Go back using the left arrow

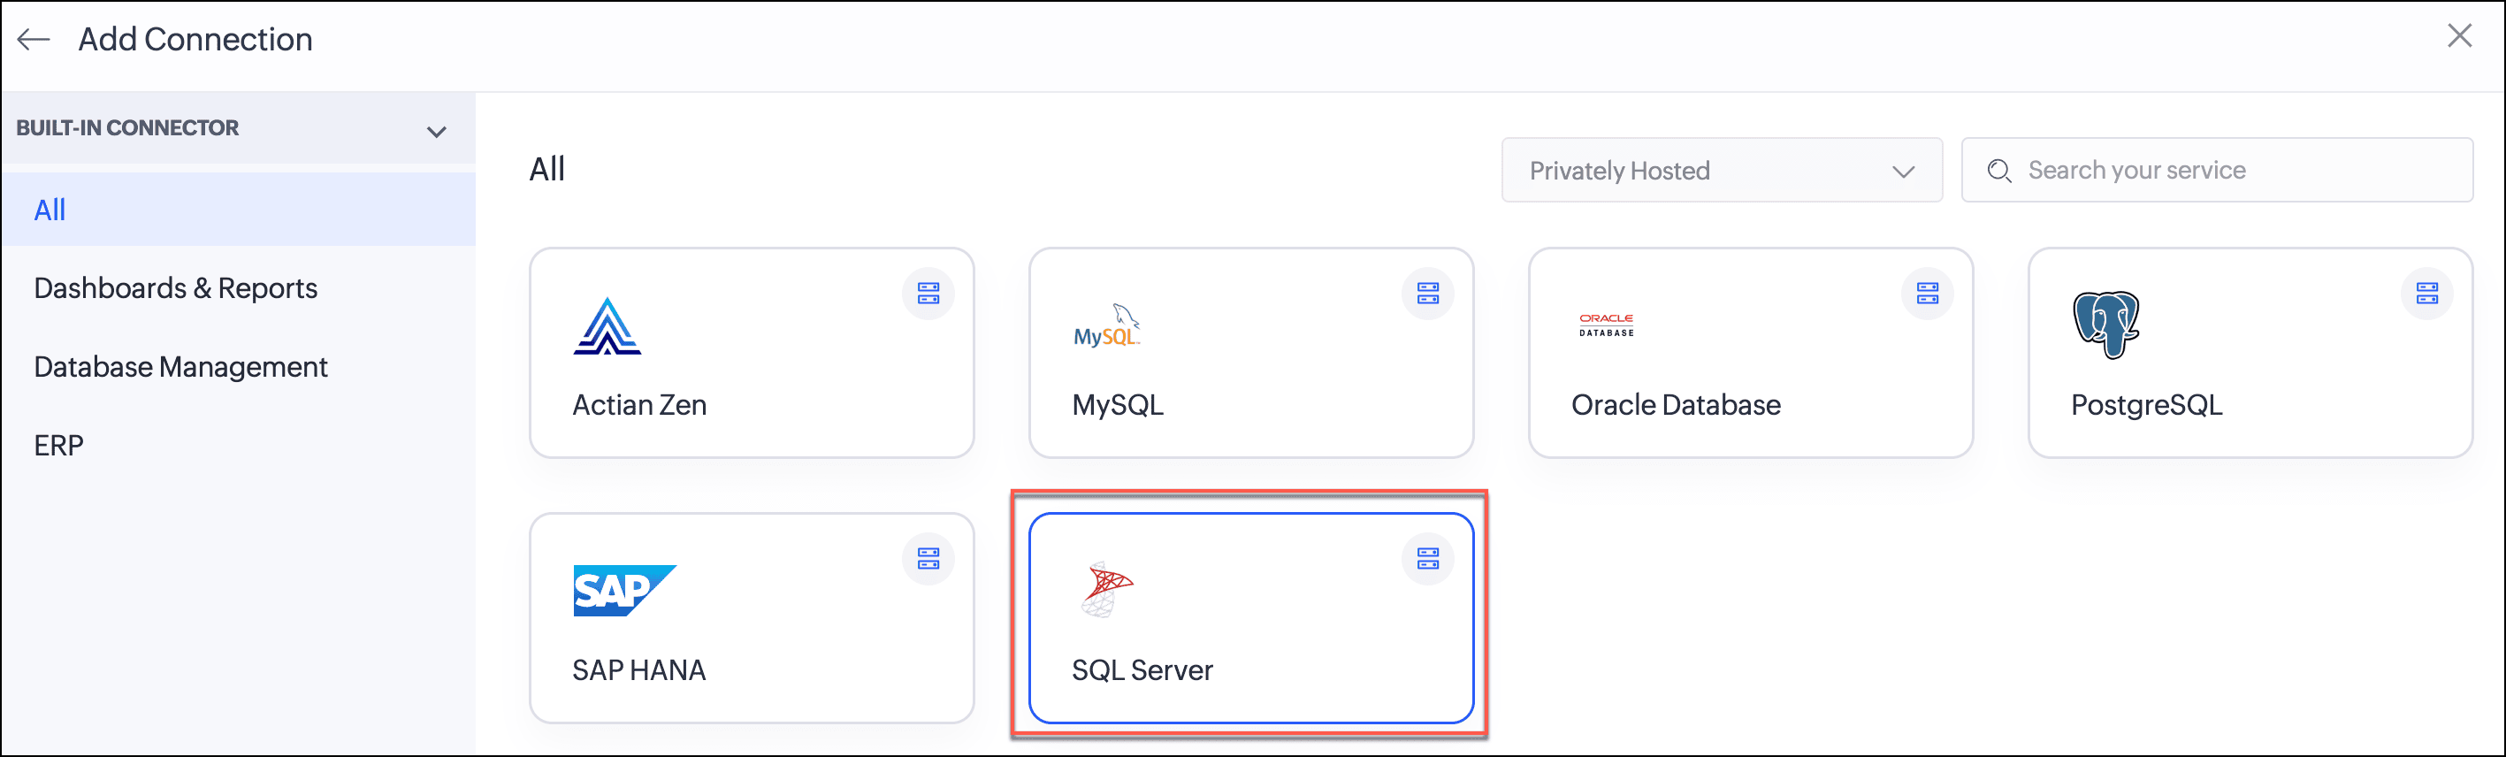[x=34, y=39]
